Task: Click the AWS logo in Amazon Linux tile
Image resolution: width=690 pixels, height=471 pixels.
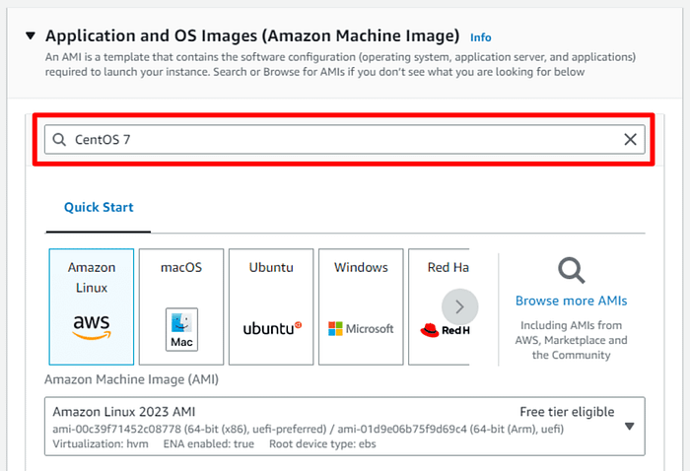Action: tap(92, 327)
